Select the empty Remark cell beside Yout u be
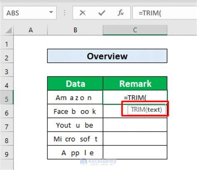This screenshot has height=170, width=197. [x=135, y=125]
